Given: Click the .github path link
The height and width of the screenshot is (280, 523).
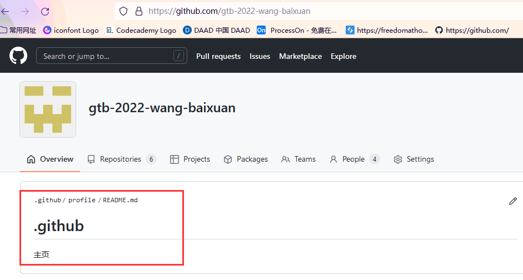Looking at the screenshot, I should [x=48, y=200].
